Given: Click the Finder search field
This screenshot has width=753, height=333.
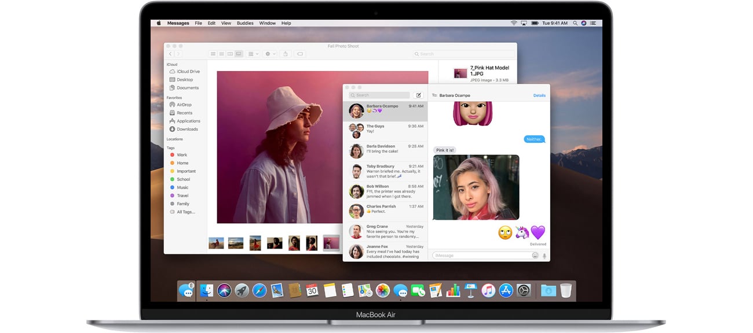Looking at the screenshot, I should (462, 54).
